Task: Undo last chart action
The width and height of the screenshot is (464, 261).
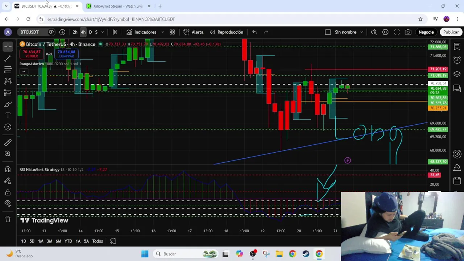Action: [254, 32]
